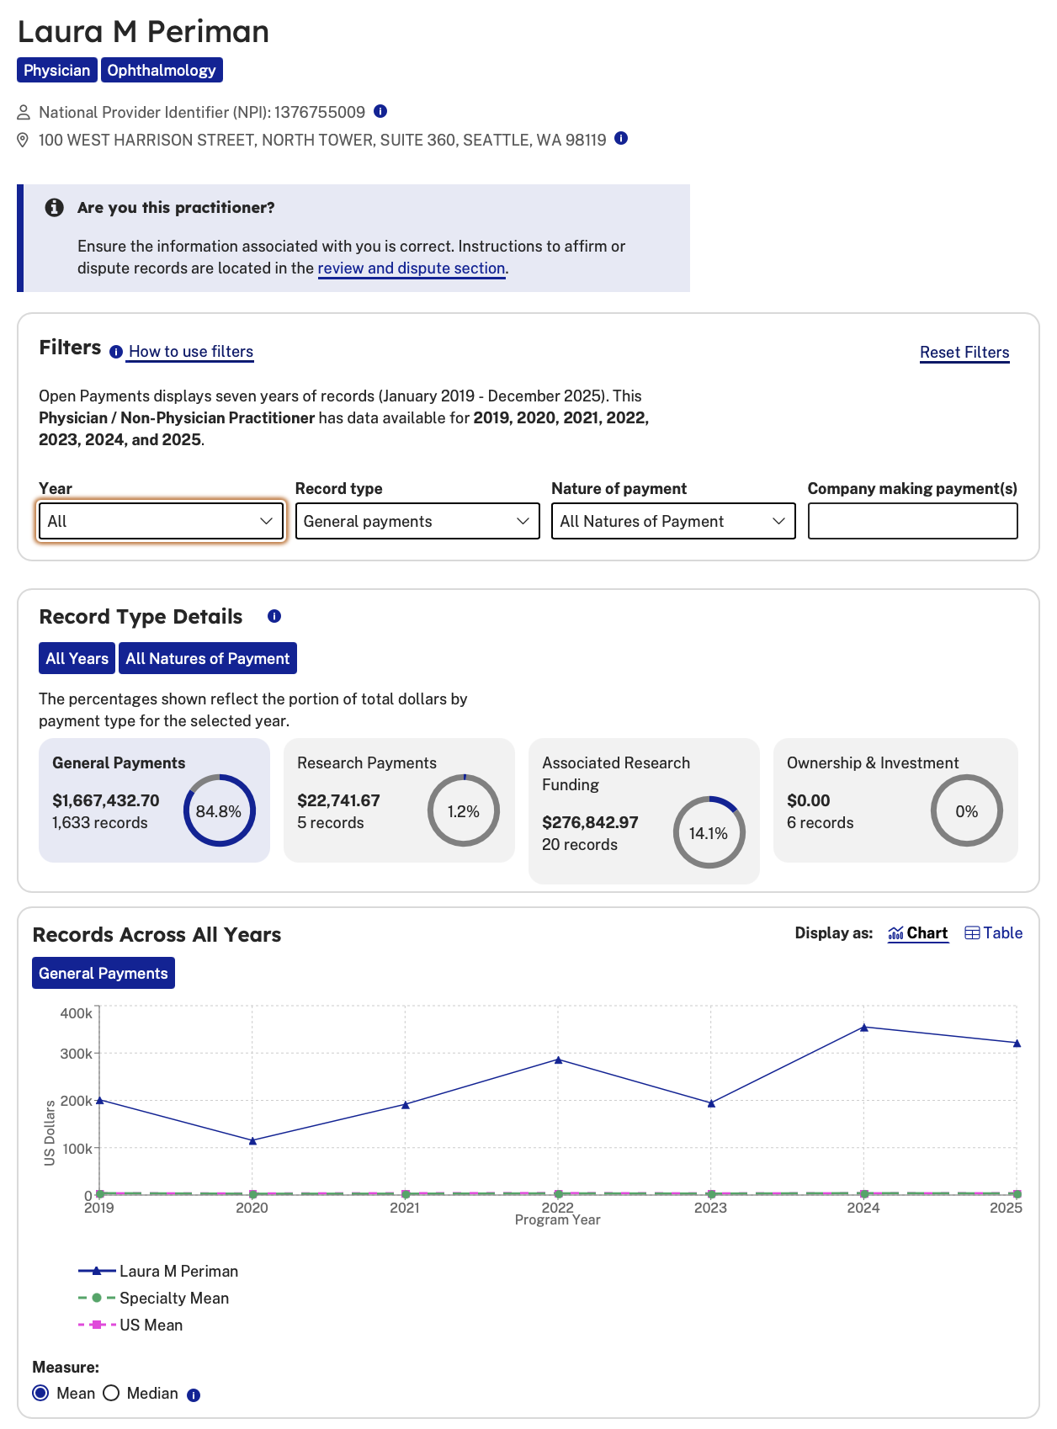1057x1429 pixels.
Task: Click the Records Across All Years heading
Action: pos(157,935)
